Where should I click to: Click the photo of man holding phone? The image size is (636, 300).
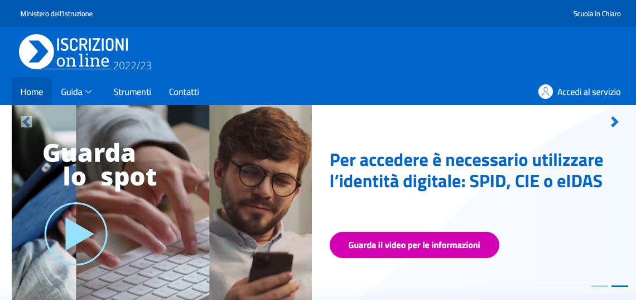pyautogui.click(x=261, y=203)
